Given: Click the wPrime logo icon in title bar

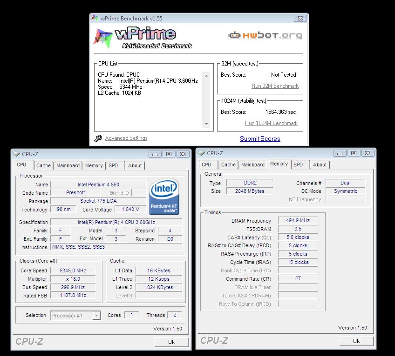Looking at the screenshot, I should (95, 18).
